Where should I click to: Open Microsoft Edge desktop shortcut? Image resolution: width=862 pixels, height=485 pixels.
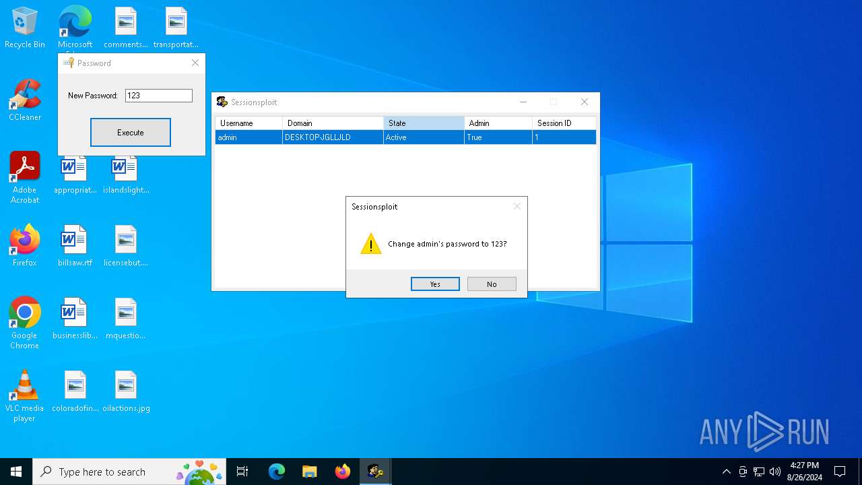click(x=75, y=28)
